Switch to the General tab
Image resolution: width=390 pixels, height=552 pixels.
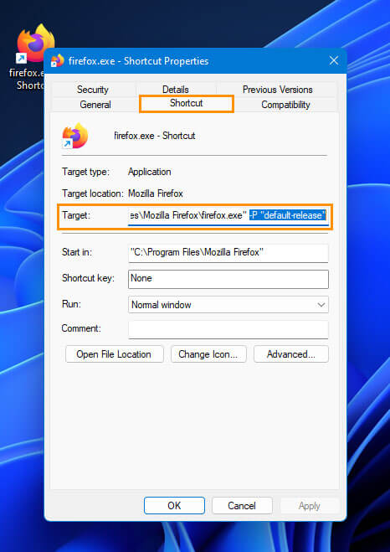pyautogui.click(x=95, y=105)
